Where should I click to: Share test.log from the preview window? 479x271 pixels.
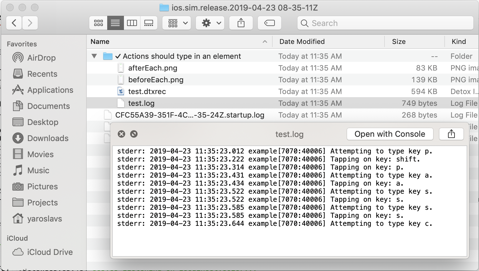(451, 134)
